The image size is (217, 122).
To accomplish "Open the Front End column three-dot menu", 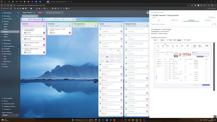I will point(70,24).
